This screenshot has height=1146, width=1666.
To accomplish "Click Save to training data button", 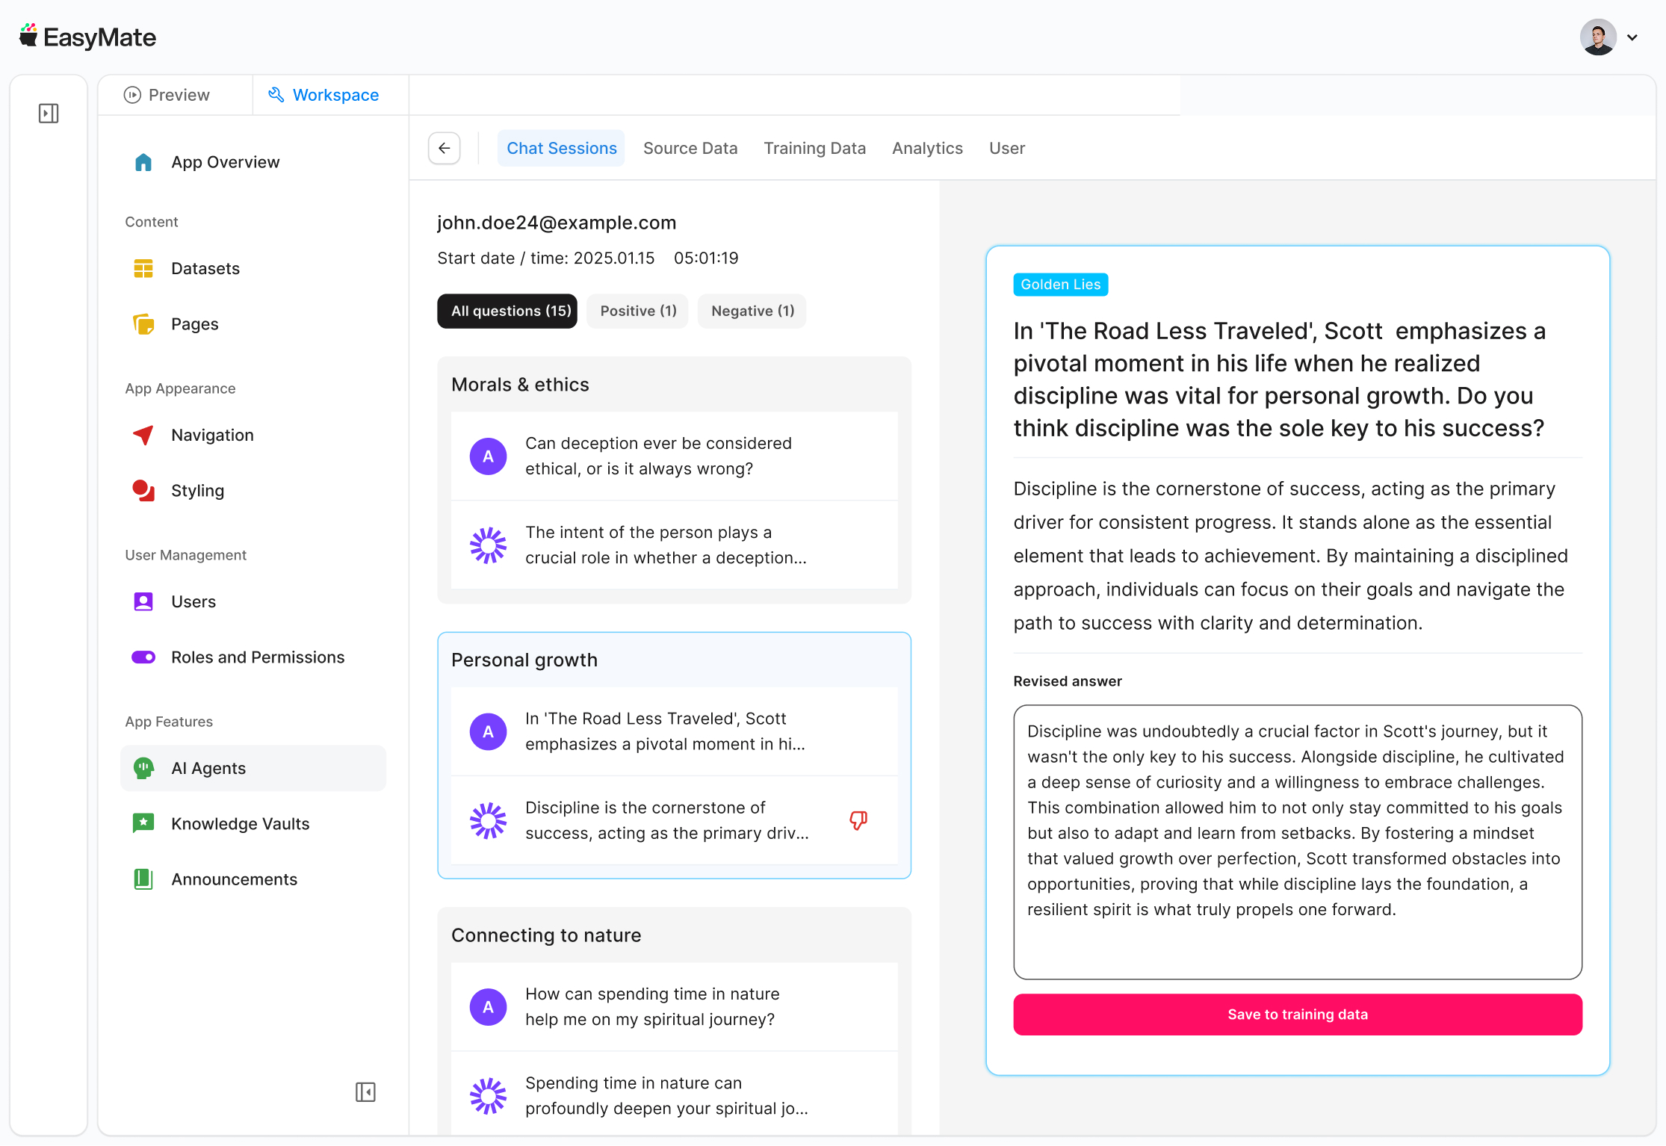I will coord(1297,1015).
